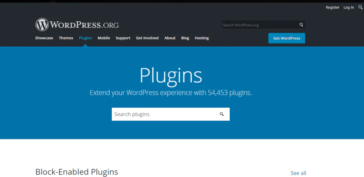Image resolution: width=364 pixels, height=177 pixels.
Task: Select the Plugins navigation tab
Action: click(85, 38)
